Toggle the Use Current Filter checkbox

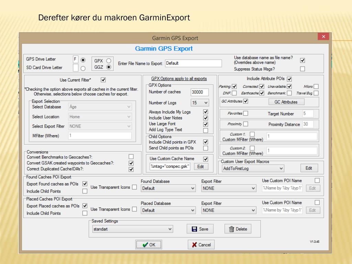click(103, 80)
